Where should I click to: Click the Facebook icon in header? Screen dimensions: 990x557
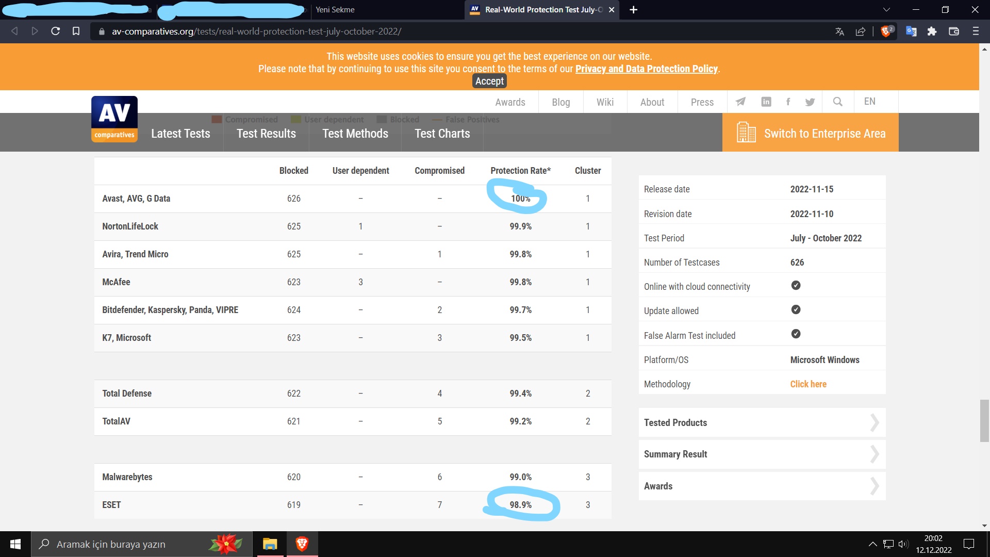[x=788, y=102]
